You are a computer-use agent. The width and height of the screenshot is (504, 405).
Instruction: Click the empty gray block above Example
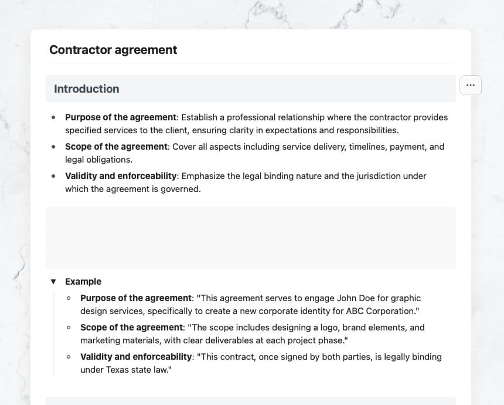[x=250, y=238]
